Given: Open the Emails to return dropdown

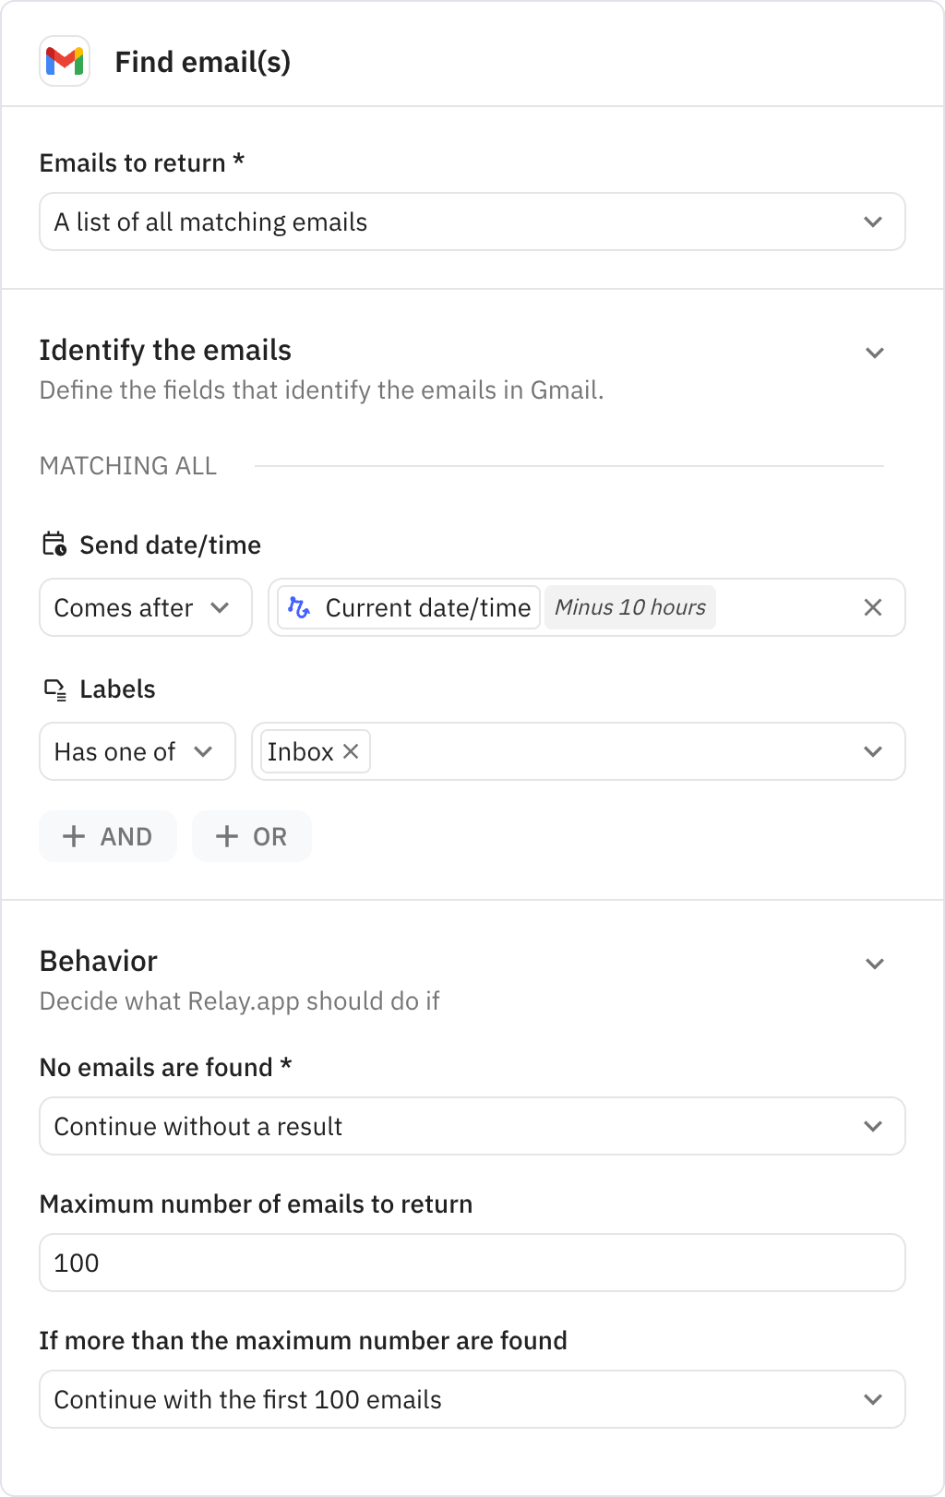Looking at the screenshot, I should [873, 222].
